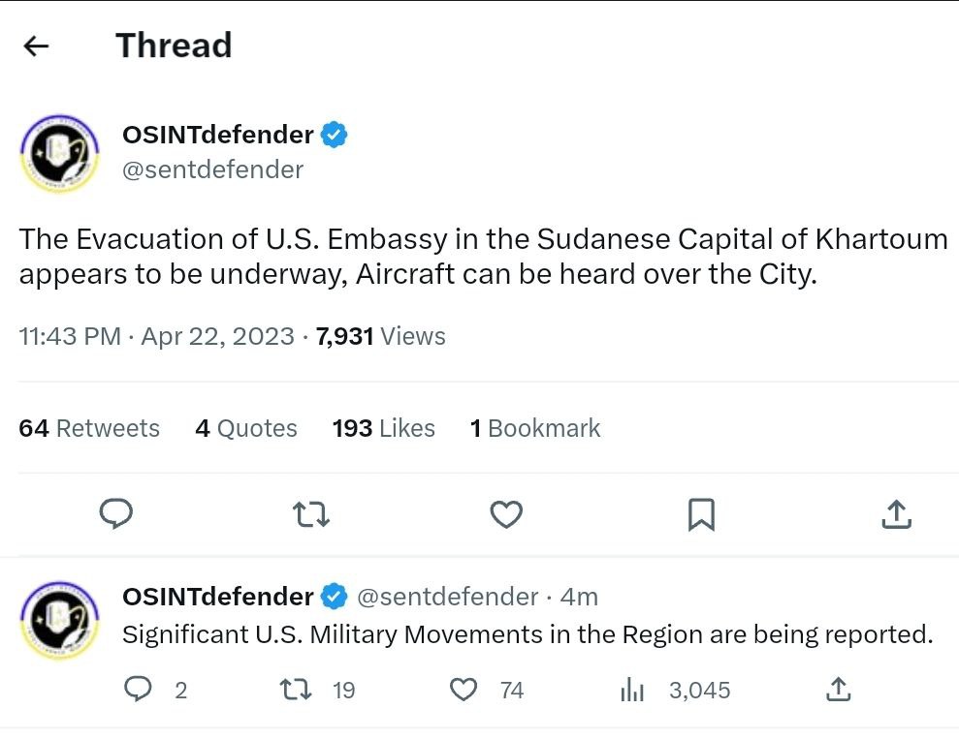This screenshot has height=739, width=959.
Task: Open @sentdefender handle in the reply tweet
Action: (447, 597)
